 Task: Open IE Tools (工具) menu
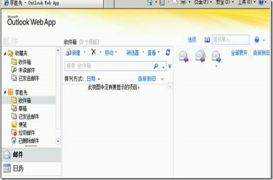pos(247,2)
